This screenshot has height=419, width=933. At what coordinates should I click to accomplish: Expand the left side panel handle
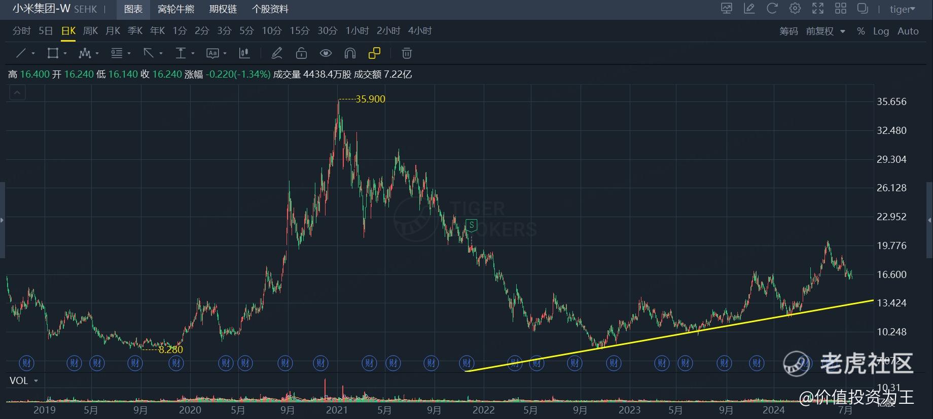coord(2,220)
